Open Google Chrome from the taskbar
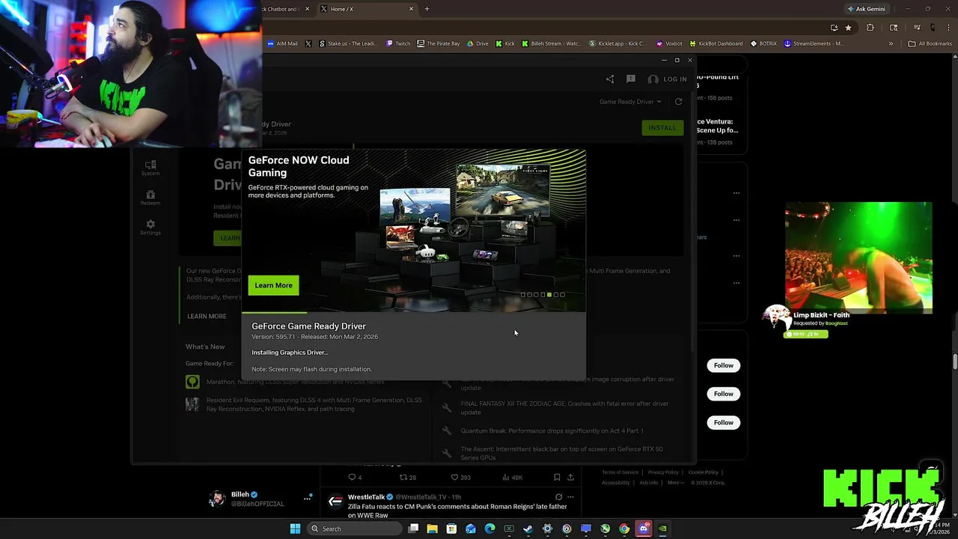 point(624,529)
